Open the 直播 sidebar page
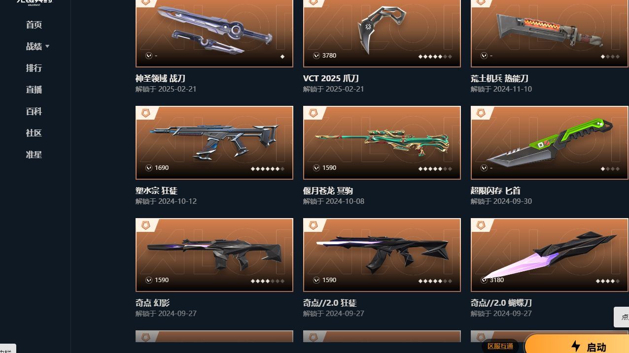Viewport: 629px width, 353px height. tap(34, 90)
